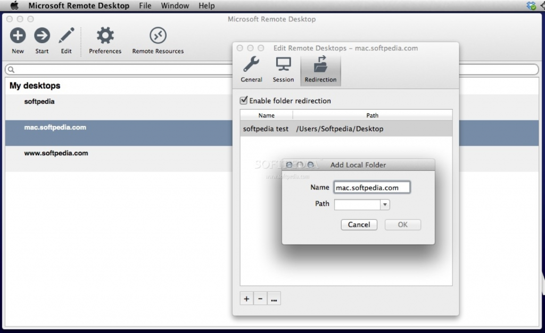
Task: Open Remote Resources icon
Action: [158, 36]
